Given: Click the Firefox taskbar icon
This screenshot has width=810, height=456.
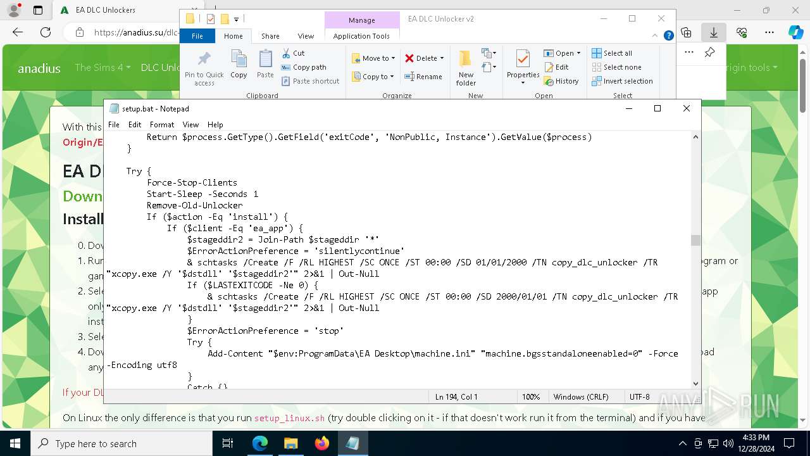Looking at the screenshot, I should tap(322, 443).
